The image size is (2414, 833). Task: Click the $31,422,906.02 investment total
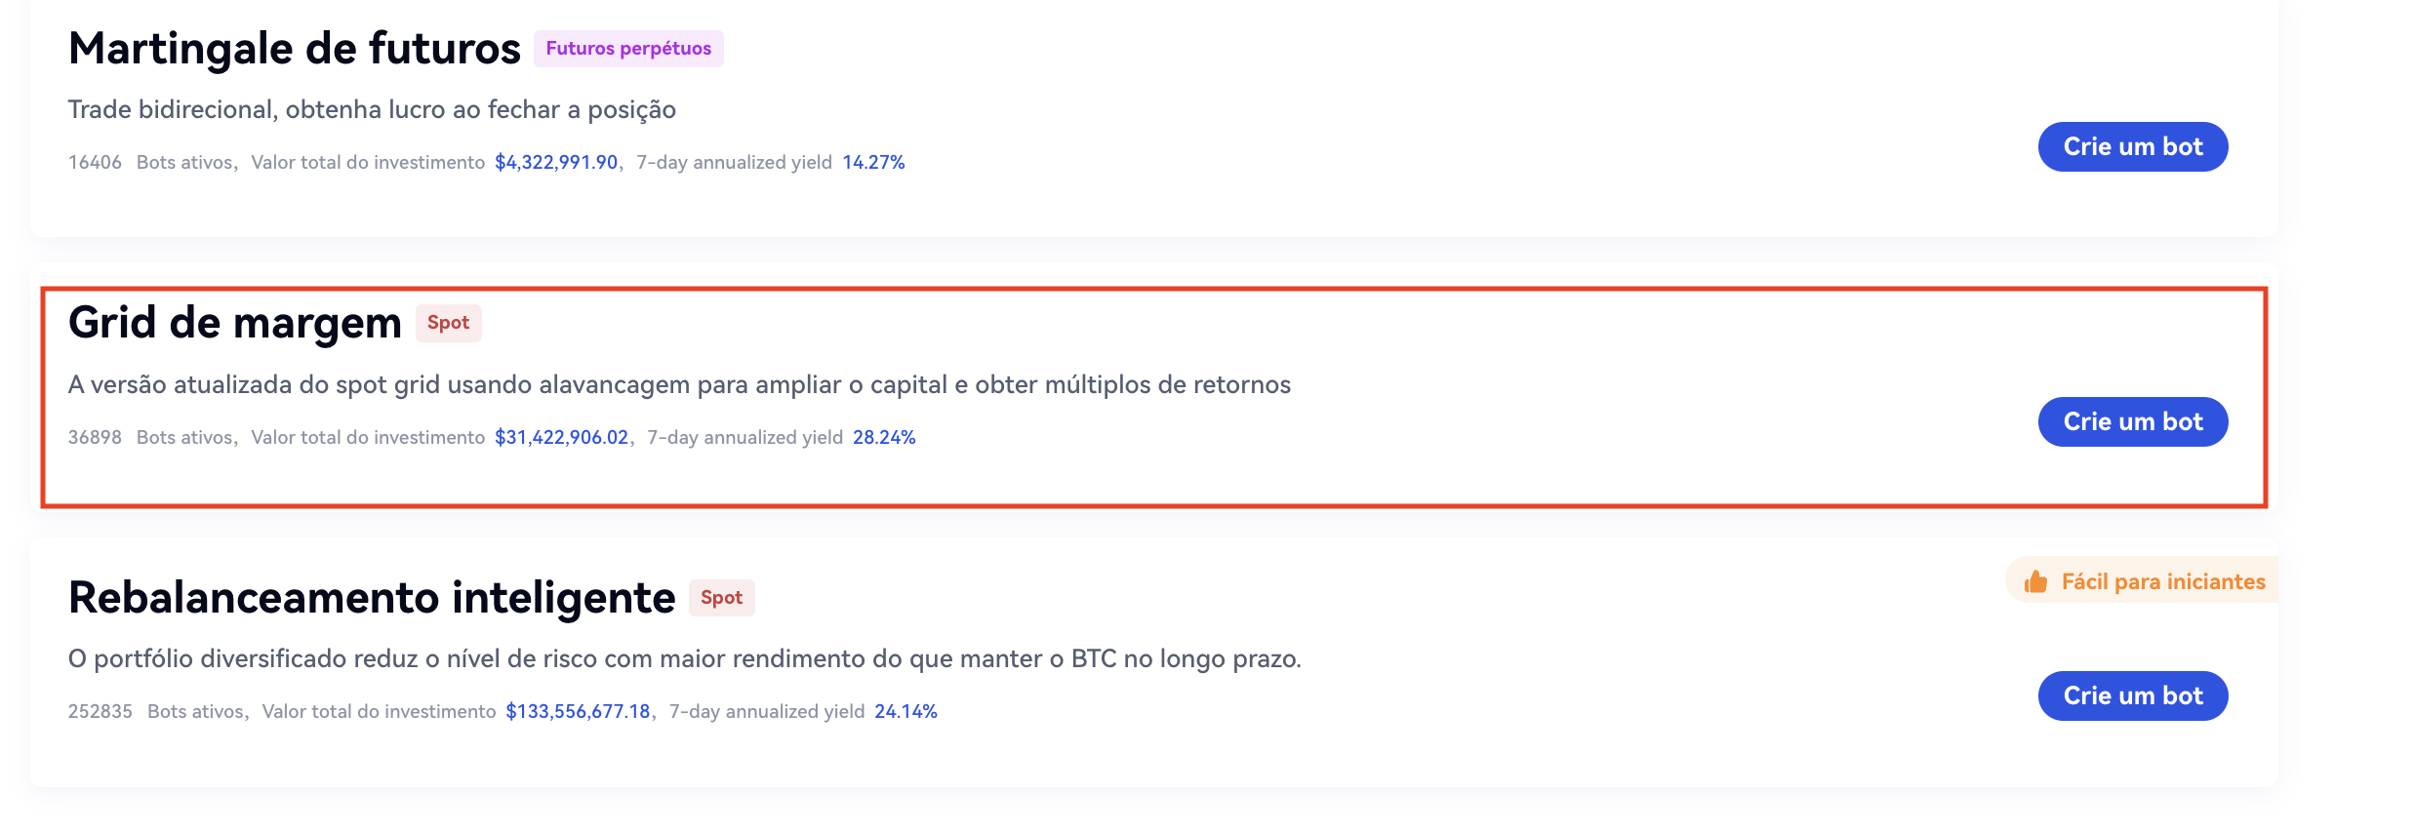pos(561,438)
